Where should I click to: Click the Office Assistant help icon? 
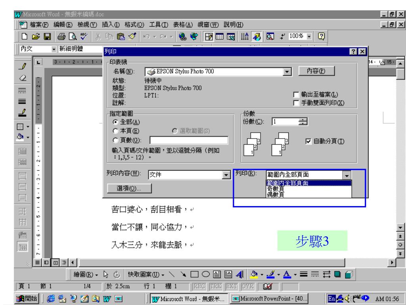[x=321, y=36]
